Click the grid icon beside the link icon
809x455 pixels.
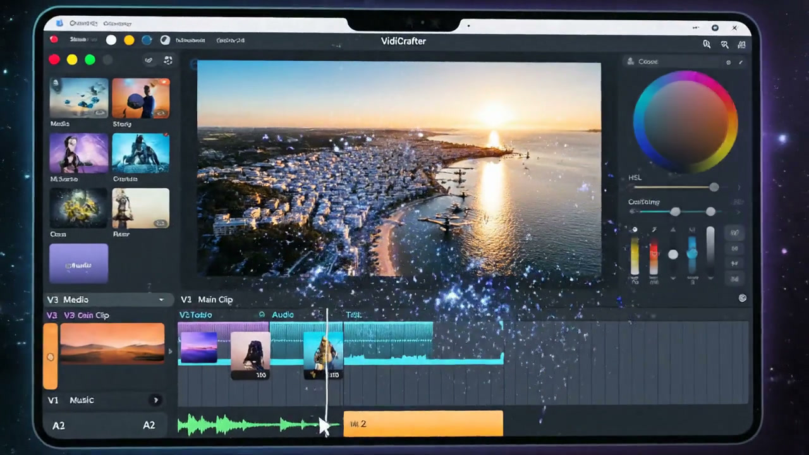click(168, 61)
